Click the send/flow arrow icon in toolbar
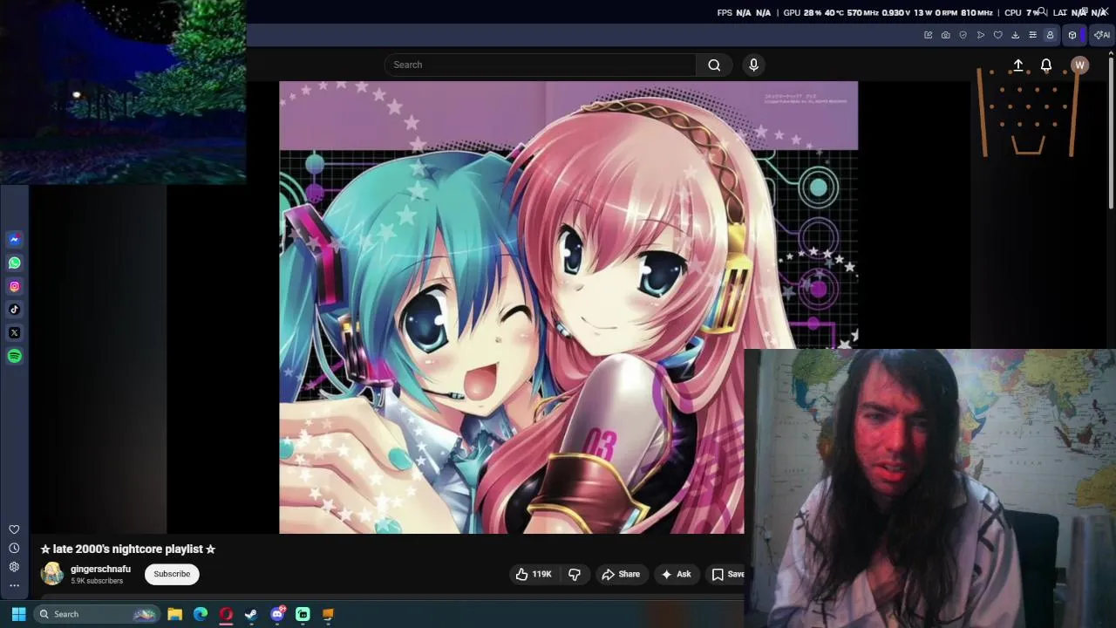Viewport: 1116px width, 628px height. tap(981, 35)
